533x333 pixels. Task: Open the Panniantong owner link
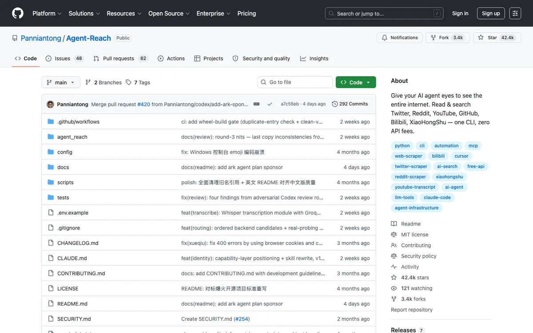click(41, 38)
